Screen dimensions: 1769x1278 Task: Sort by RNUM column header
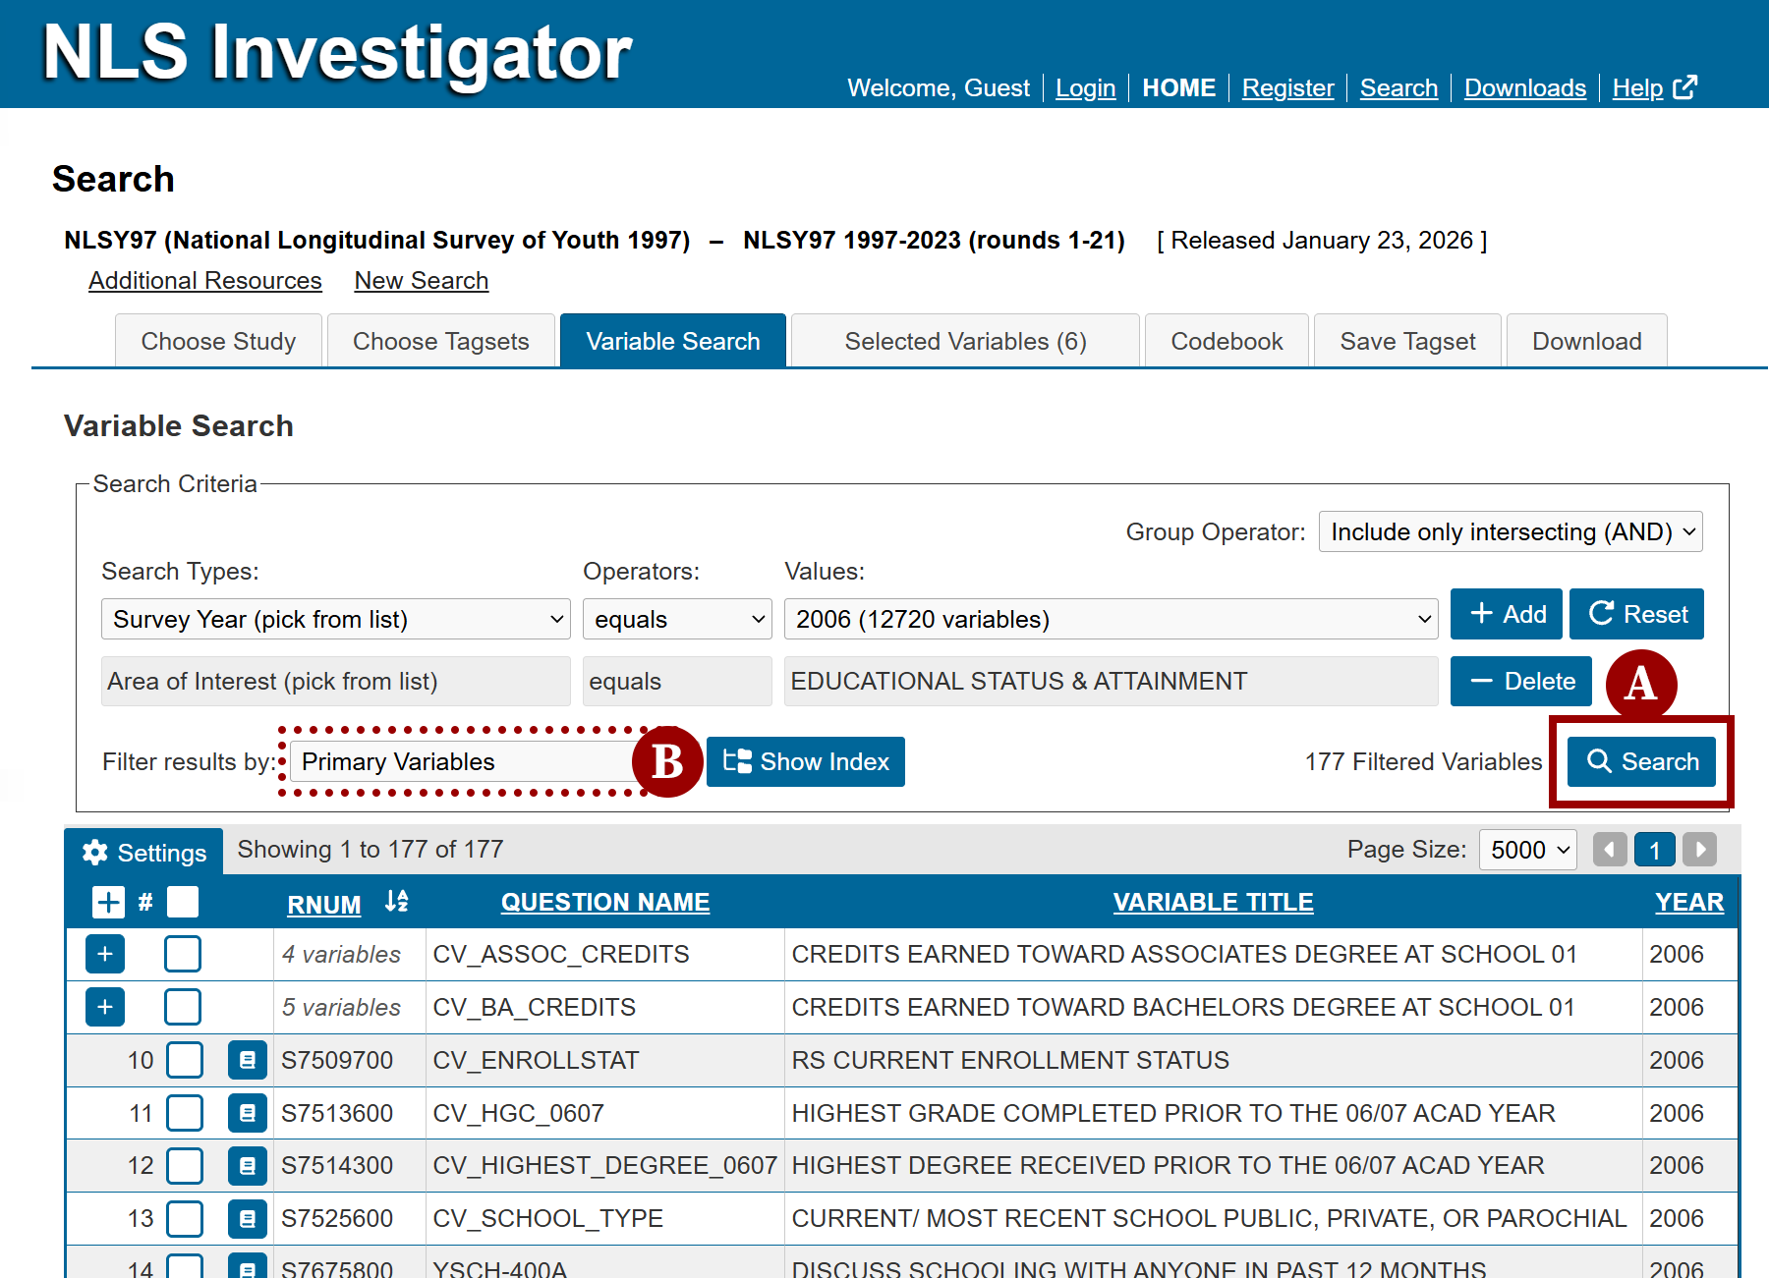[324, 905]
